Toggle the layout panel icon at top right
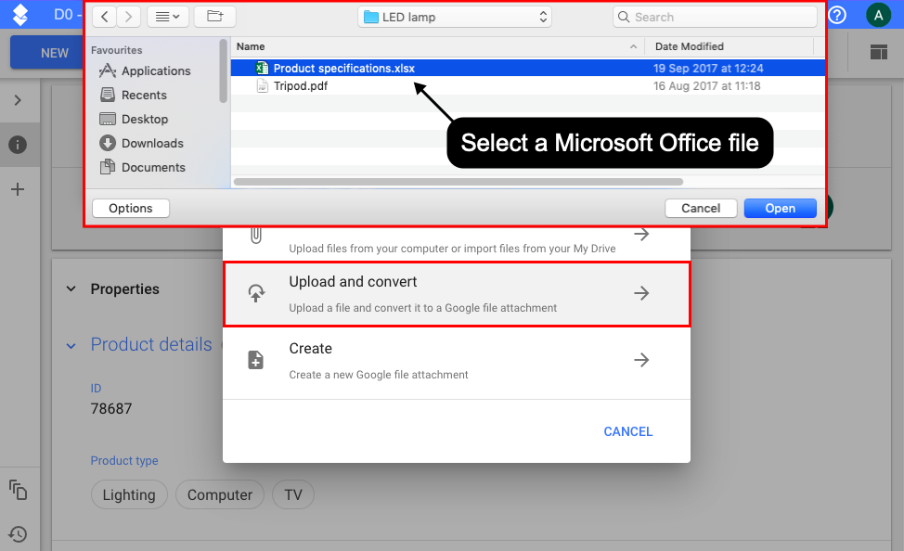Viewport: 904px width, 551px height. pos(878,53)
